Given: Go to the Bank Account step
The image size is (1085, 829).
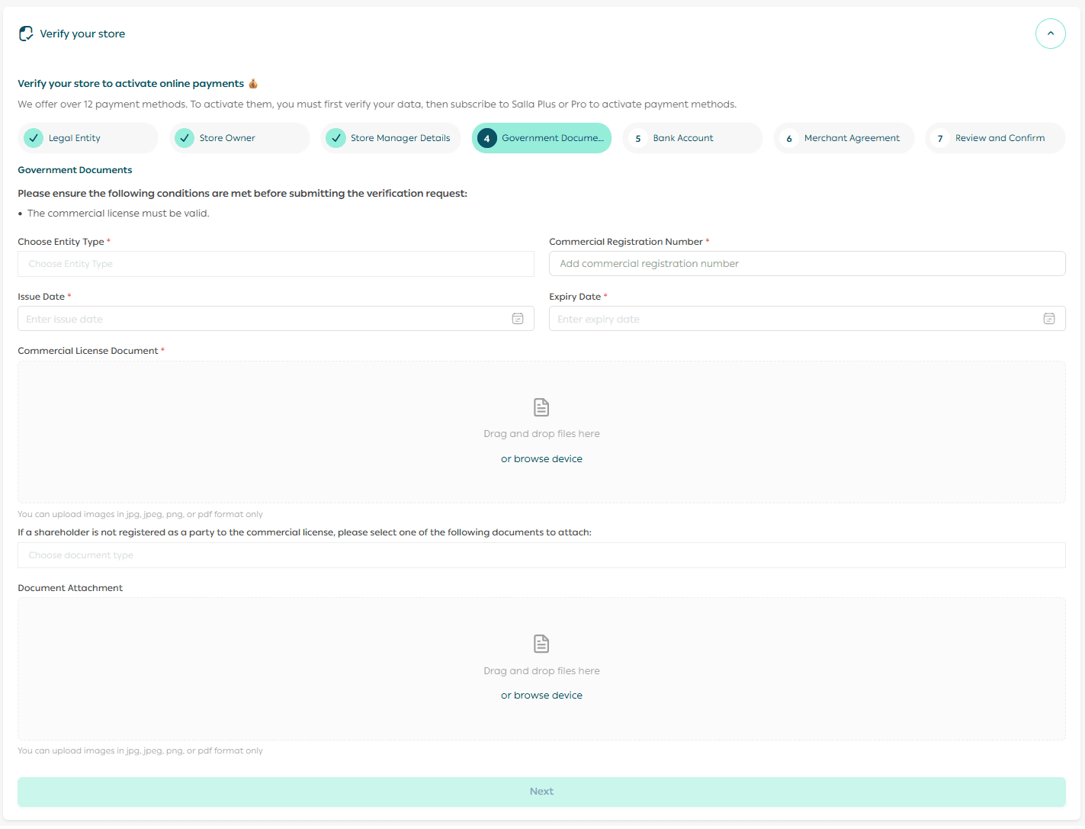Looking at the screenshot, I should (692, 138).
